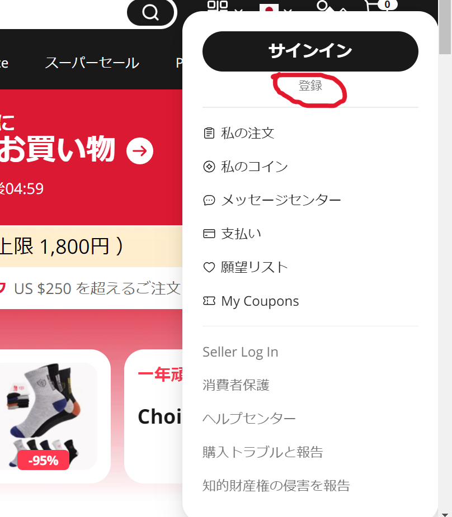The width and height of the screenshot is (452, 517).
Task: Click the black サインイン button
Action: coord(310,51)
